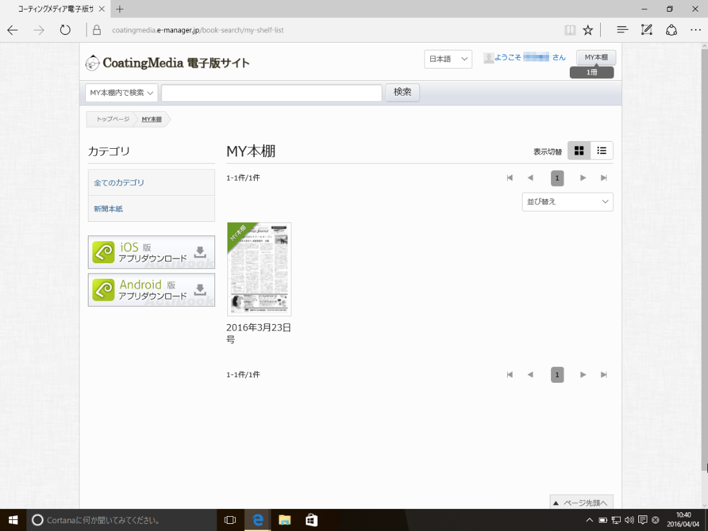Add page to favorites with star icon
The width and height of the screenshot is (708, 531).
click(588, 30)
